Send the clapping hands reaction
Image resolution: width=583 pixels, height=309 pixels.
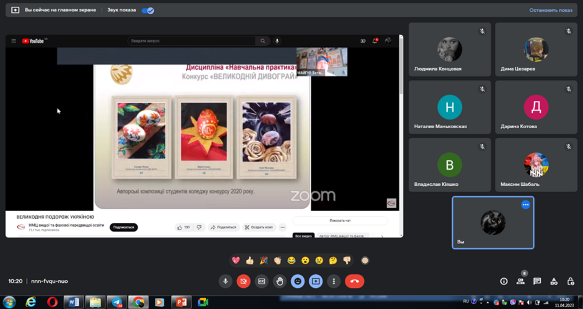pyautogui.click(x=277, y=260)
